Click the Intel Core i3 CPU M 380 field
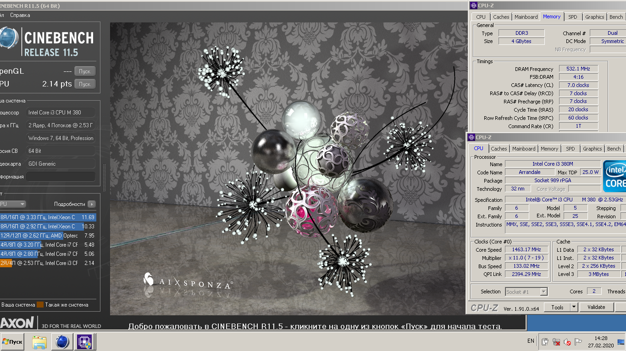The height and width of the screenshot is (351, 626). (61, 113)
